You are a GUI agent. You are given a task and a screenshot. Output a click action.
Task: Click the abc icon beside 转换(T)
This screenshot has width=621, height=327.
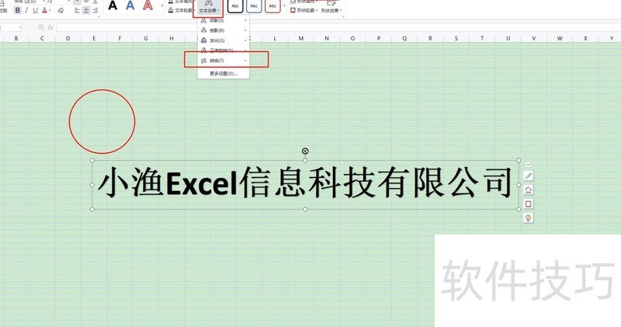click(x=203, y=61)
